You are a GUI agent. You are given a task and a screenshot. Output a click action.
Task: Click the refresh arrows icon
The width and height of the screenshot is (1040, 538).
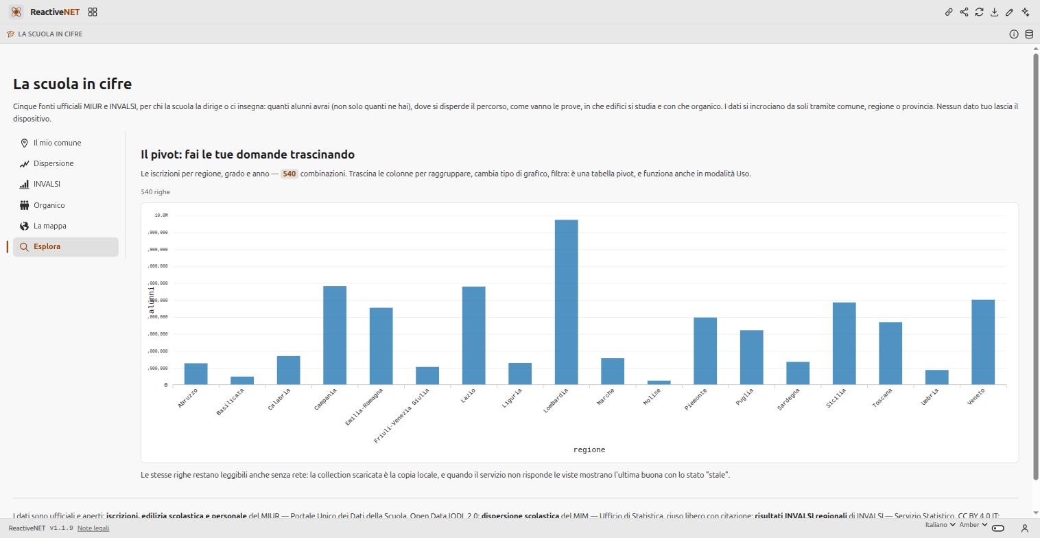979,12
